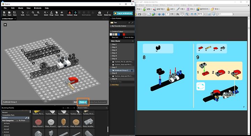Click the print icon in Acrobat

139,14
